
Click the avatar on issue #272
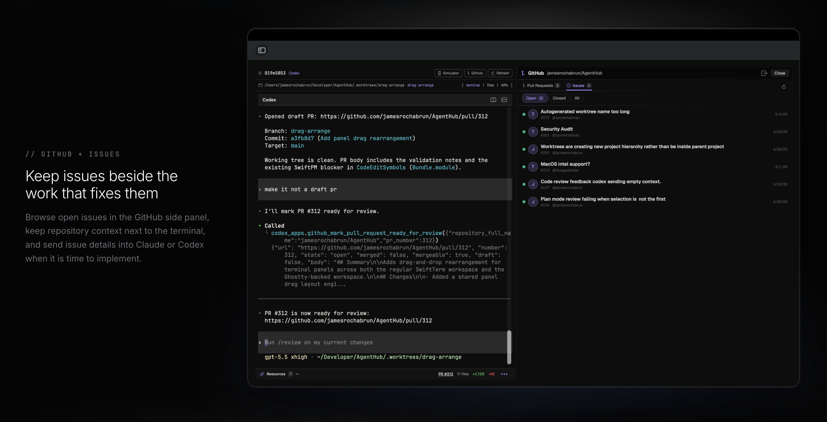click(533, 115)
